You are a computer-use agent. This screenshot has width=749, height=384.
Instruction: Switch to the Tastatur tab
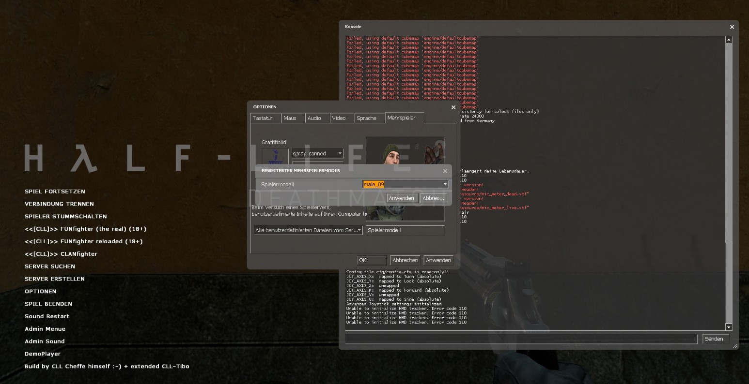tap(265, 118)
